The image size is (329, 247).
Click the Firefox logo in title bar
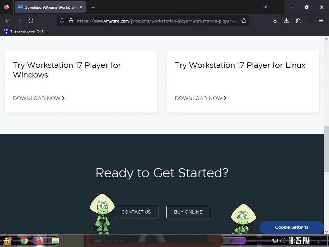pos(6,7)
